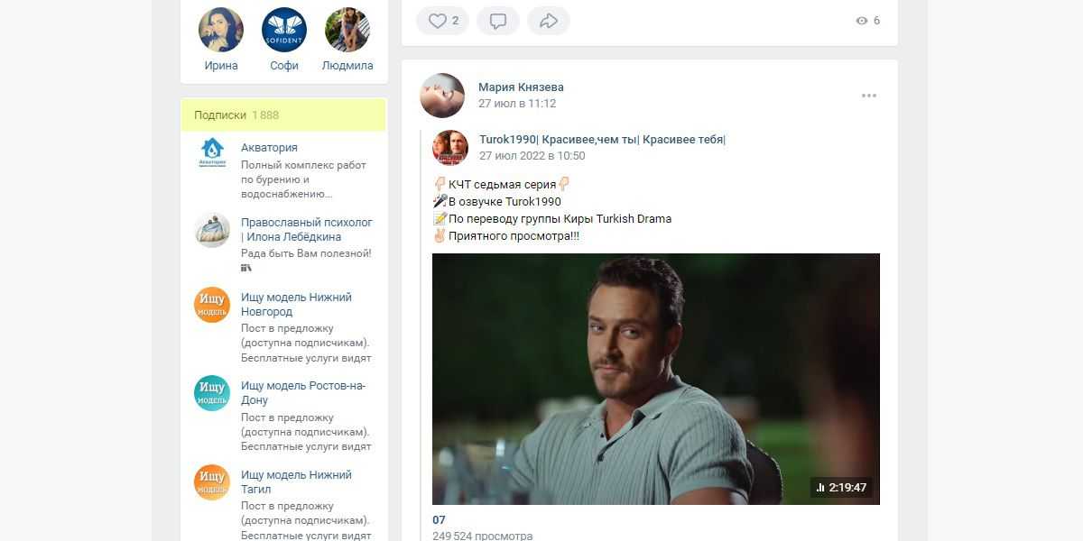Open comments with speech bubble icon

[498, 21]
